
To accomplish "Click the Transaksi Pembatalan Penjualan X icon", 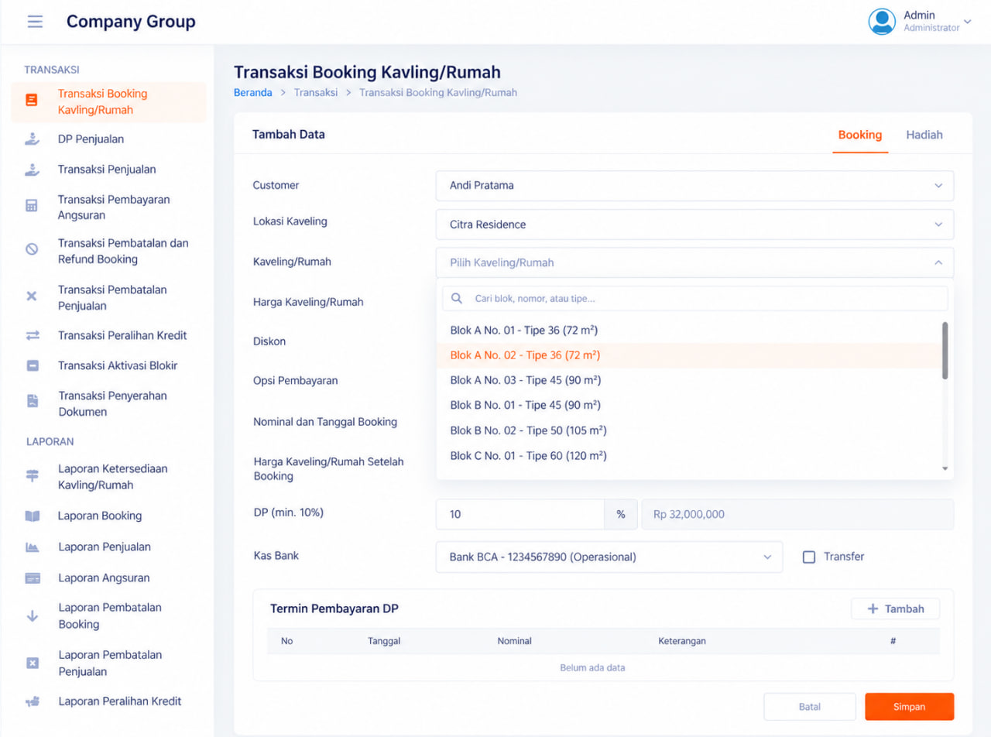I will pyautogui.click(x=32, y=297).
